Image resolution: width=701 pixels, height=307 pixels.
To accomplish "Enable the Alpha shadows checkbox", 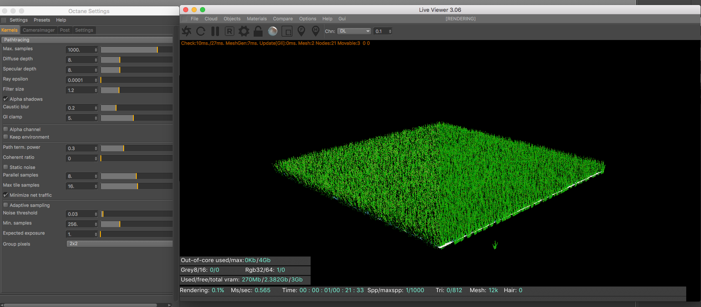I will (5, 99).
